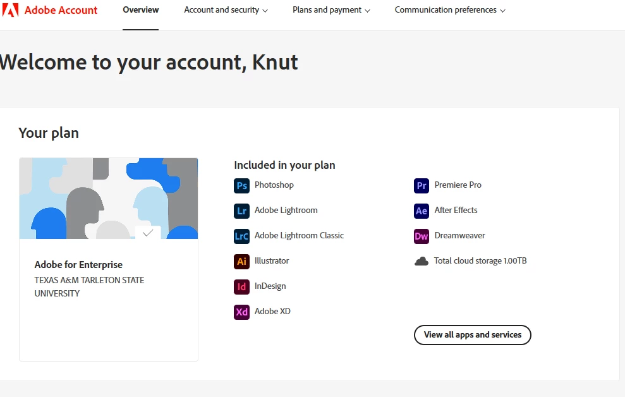Open the Overview tab
Screen dimensions: 625x397
(141, 10)
